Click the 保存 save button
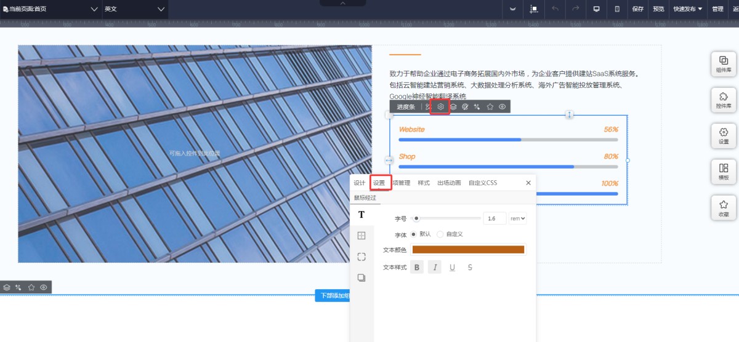 click(x=637, y=9)
